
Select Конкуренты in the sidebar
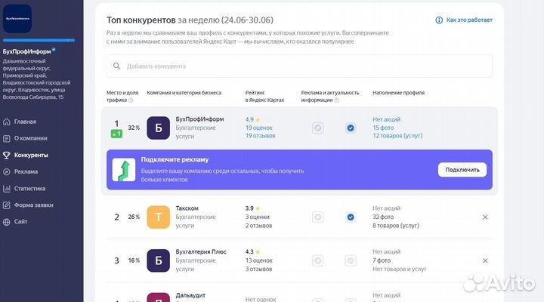pyautogui.click(x=31, y=155)
